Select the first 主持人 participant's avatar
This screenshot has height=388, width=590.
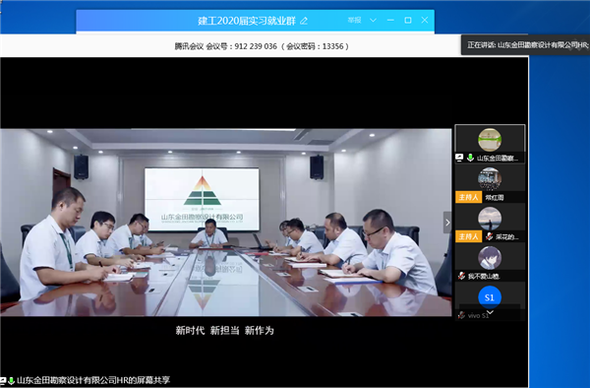(490, 179)
